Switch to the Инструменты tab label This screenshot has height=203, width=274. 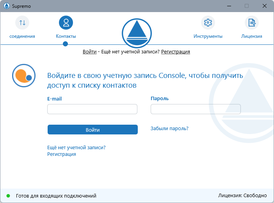coord(208,36)
